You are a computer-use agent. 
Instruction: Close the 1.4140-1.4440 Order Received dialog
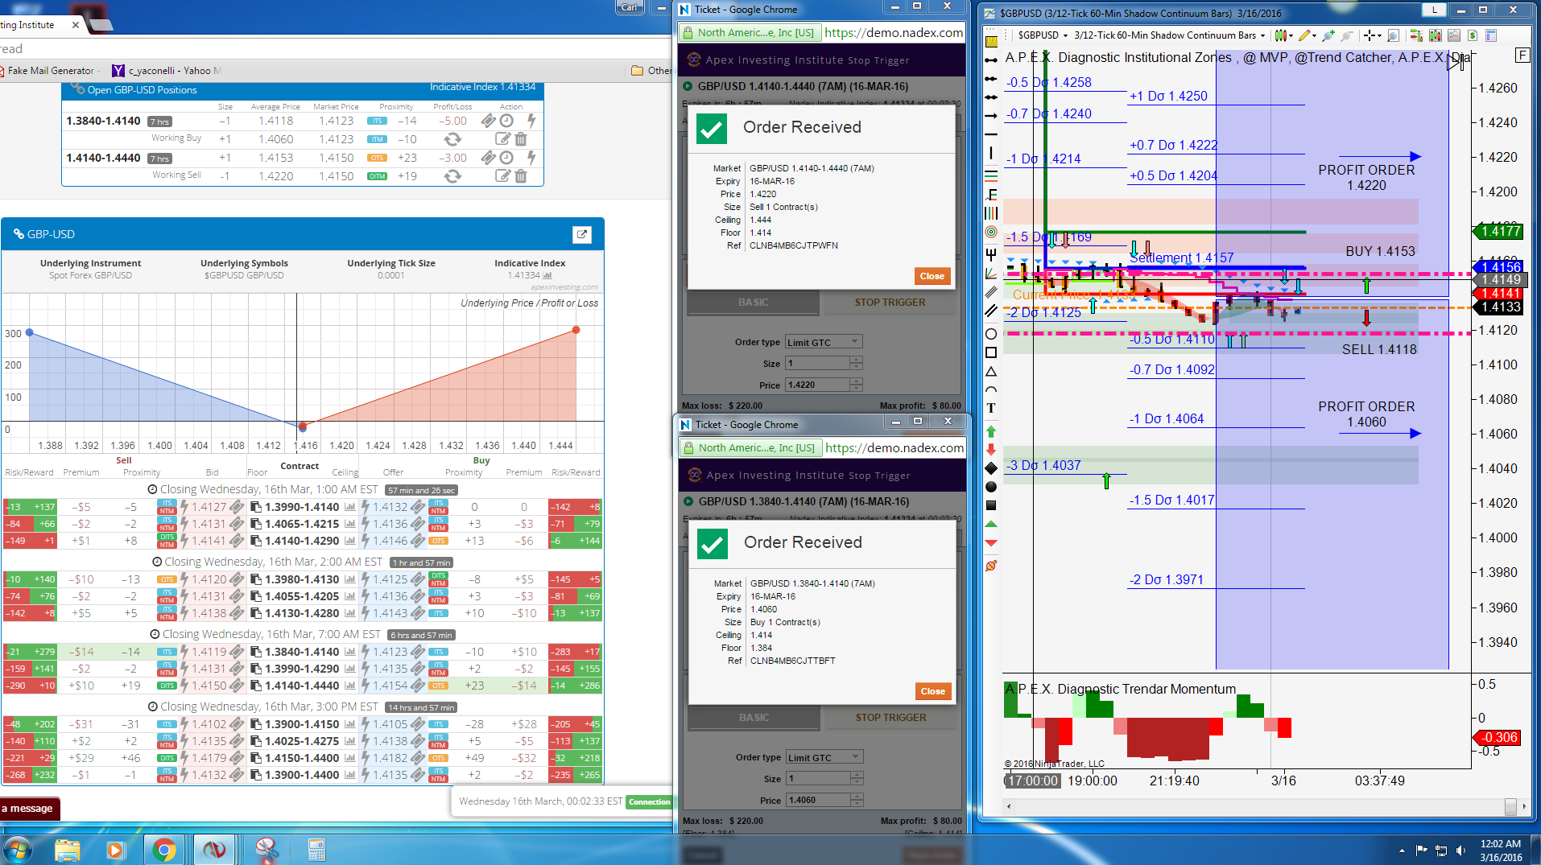[932, 276]
